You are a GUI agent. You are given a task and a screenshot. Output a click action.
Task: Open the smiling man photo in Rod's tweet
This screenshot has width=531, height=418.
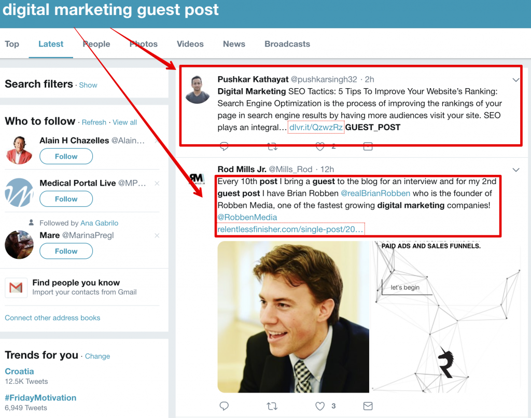(x=294, y=317)
